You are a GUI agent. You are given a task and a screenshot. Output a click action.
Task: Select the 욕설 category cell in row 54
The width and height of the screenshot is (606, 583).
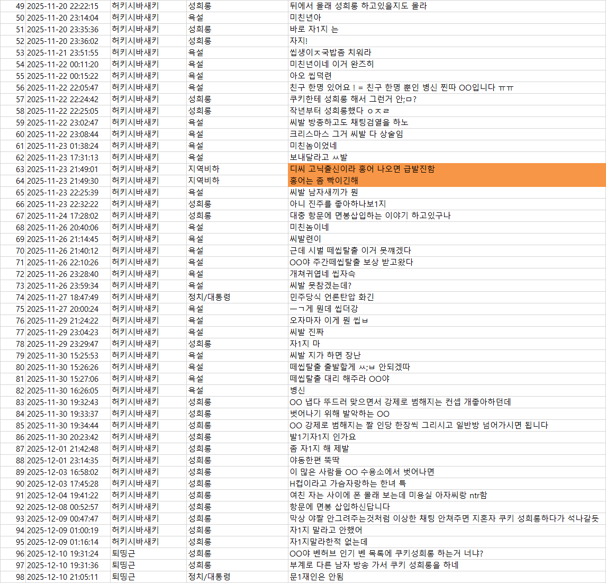point(237,64)
